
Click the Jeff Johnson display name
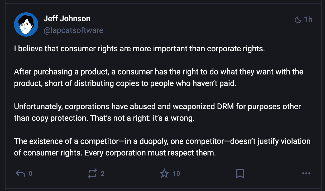tap(67, 19)
